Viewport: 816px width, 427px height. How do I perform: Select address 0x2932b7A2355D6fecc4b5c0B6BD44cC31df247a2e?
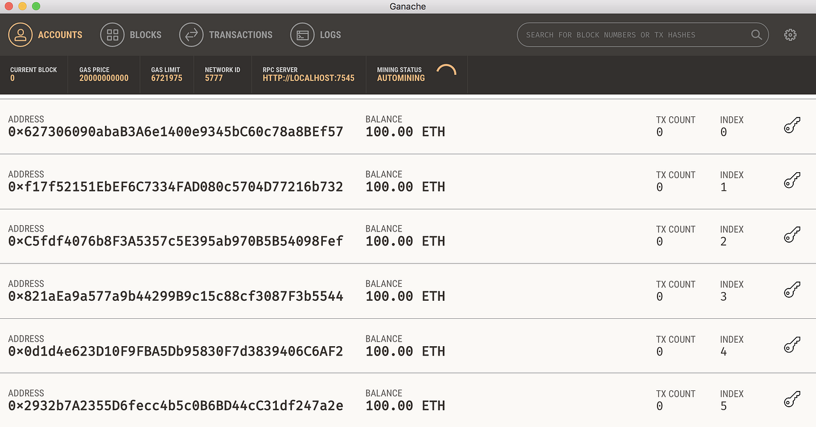coord(175,405)
